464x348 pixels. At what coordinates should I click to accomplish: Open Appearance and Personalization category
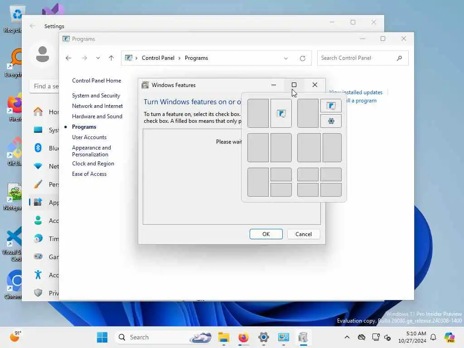click(92, 151)
